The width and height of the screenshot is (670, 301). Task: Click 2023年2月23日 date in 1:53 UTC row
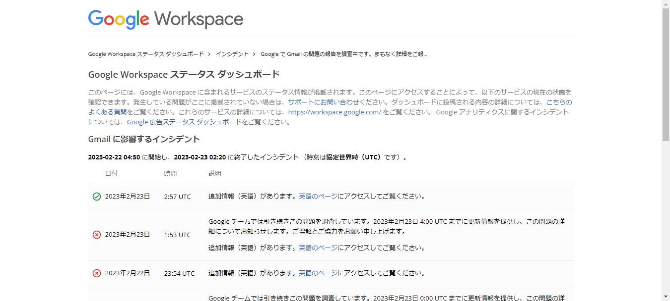coord(128,234)
